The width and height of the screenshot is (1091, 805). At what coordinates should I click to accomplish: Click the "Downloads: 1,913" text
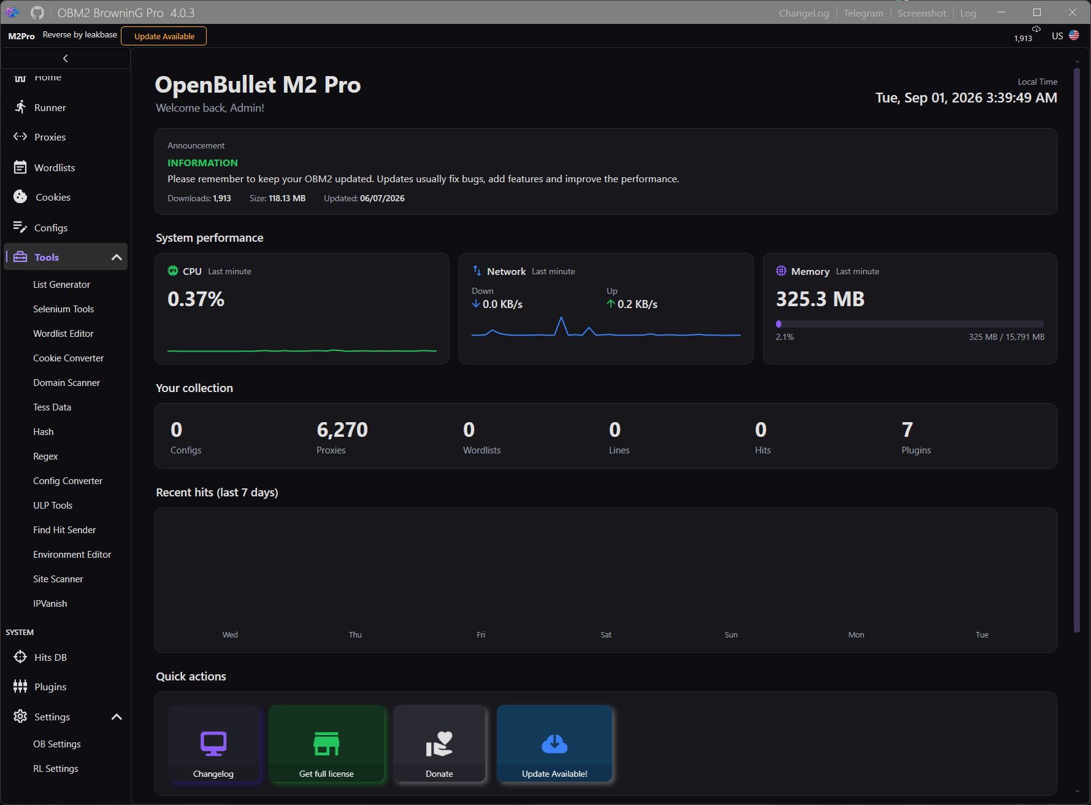[x=199, y=198]
